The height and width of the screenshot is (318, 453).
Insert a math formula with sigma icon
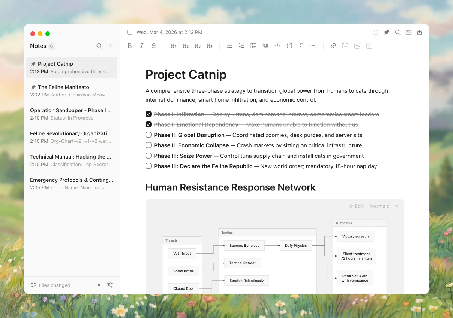(301, 46)
